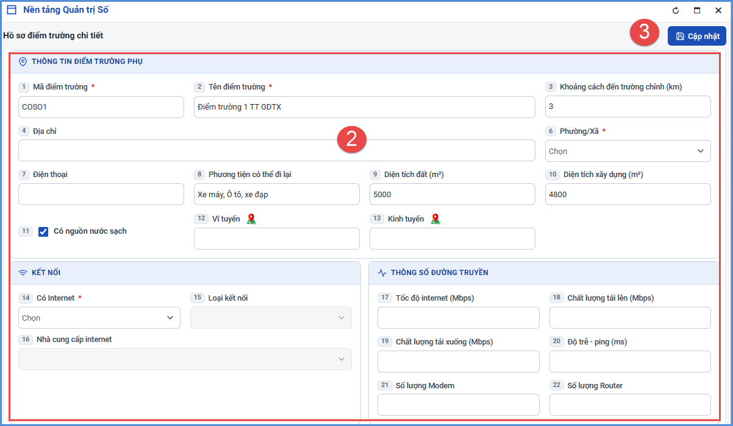Click the window icon next to Nền tảng Quản trị Số
This screenshot has height=426, width=733.
pos(11,10)
